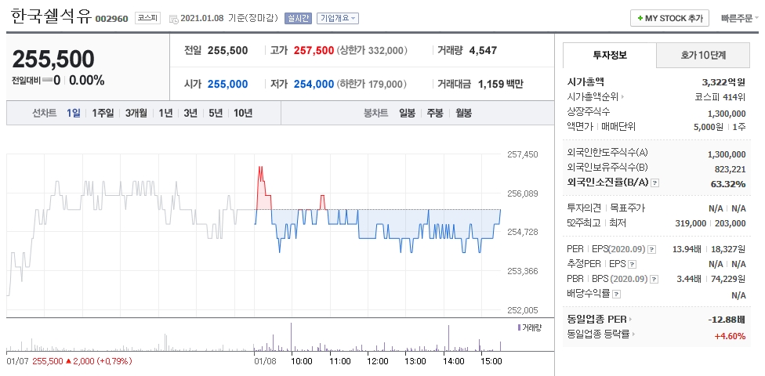Click the PBR value 3.44배
The width and height of the screenshot is (765, 376).
click(690, 279)
